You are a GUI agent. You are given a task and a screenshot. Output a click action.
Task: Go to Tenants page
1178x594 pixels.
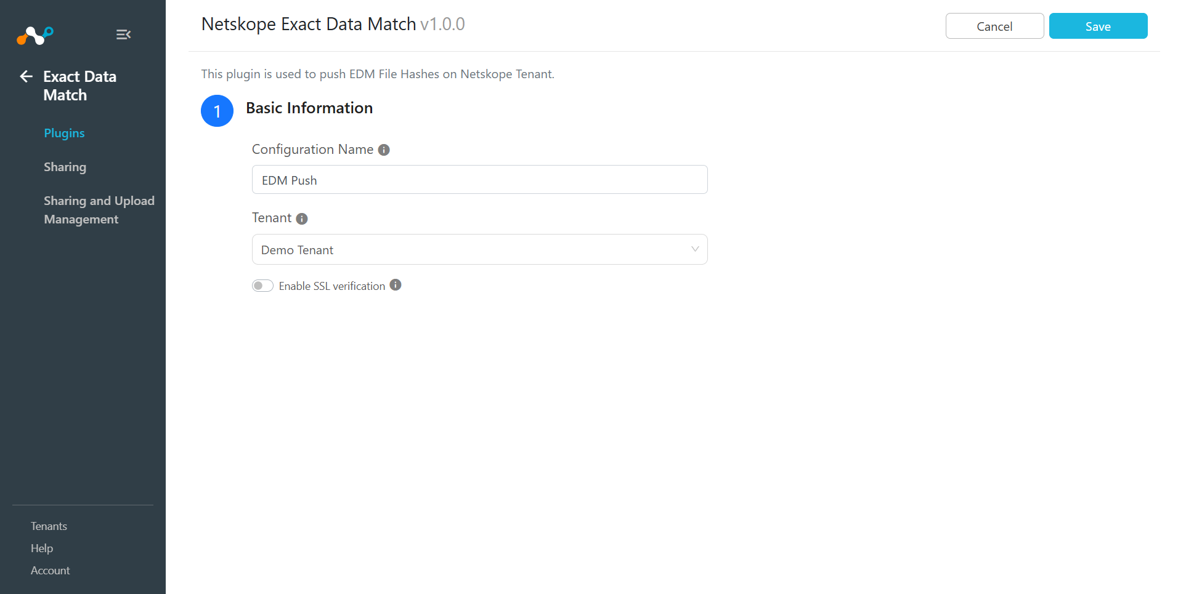pyautogui.click(x=49, y=526)
